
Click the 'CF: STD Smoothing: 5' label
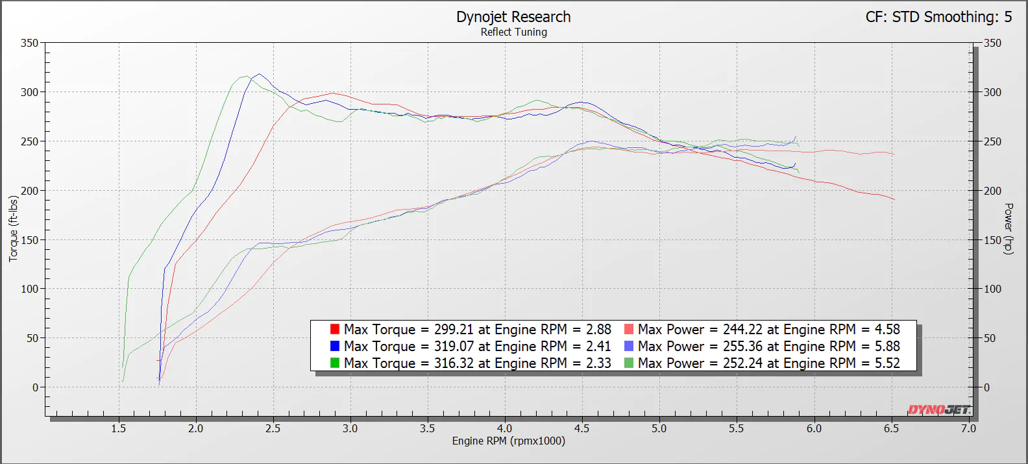click(x=938, y=17)
